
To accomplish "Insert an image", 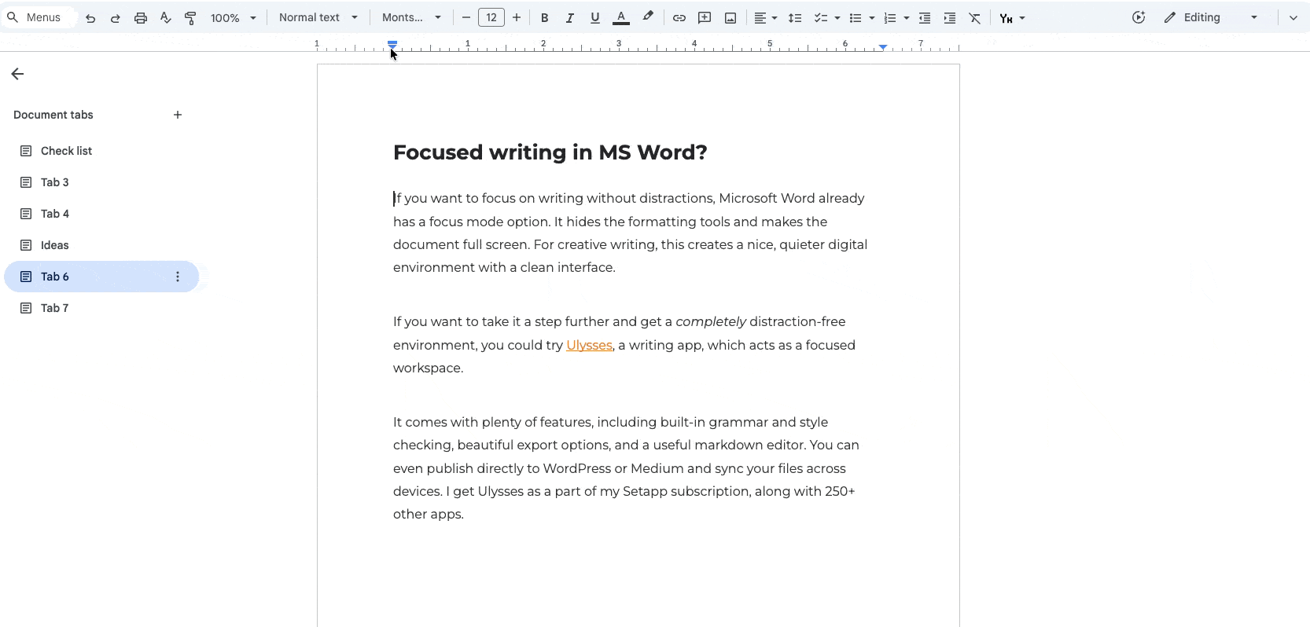I will pyautogui.click(x=730, y=17).
